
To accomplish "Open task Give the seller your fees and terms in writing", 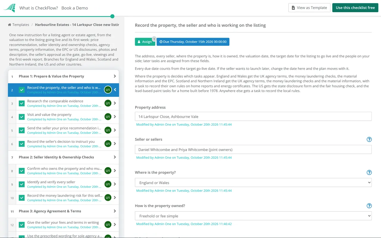I will pyautogui.click(x=63, y=225).
